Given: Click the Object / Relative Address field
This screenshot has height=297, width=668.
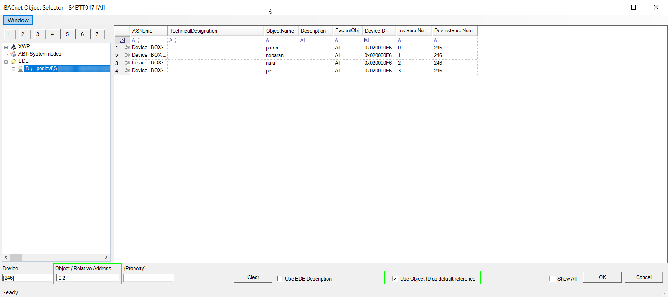Looking at the screenshot, I should tap(87, 278).
